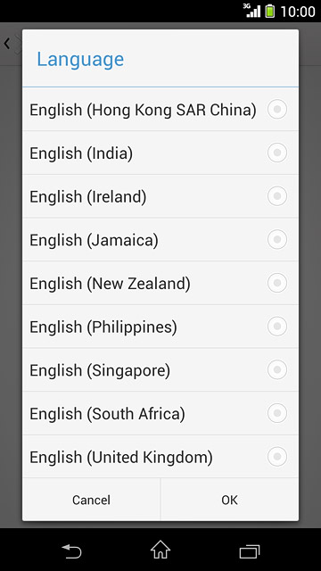Tap the back chevron behind the dialog
Screen dimensions: 321x571
pyautogui.click(x=7, y=44)
